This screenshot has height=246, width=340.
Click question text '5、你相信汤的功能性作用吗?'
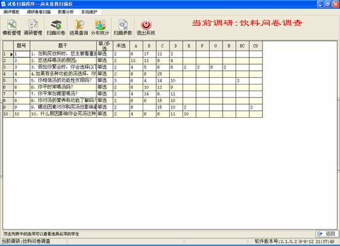63,81
